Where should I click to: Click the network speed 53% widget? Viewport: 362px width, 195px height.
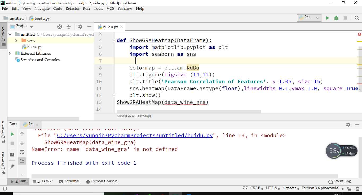point(341,151)
